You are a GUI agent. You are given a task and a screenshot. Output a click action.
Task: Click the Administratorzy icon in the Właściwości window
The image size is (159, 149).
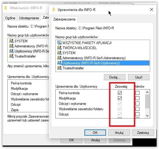(x=12, y=46)
